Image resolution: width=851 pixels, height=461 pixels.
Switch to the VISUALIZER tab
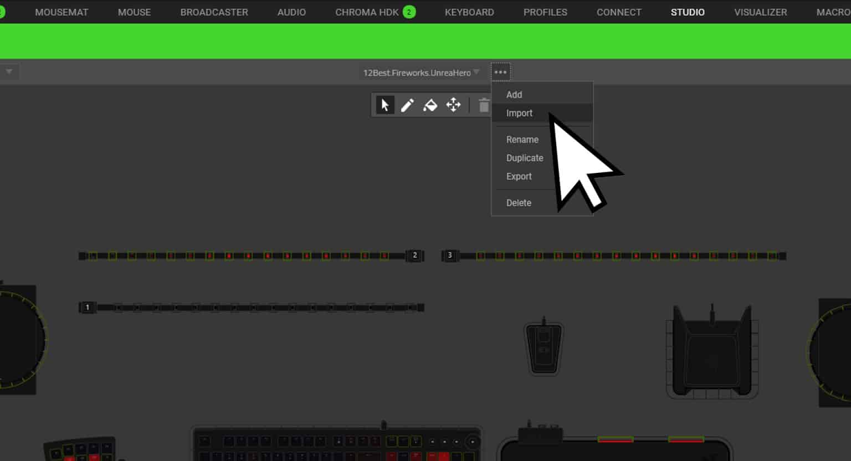(x=760, y=12)
